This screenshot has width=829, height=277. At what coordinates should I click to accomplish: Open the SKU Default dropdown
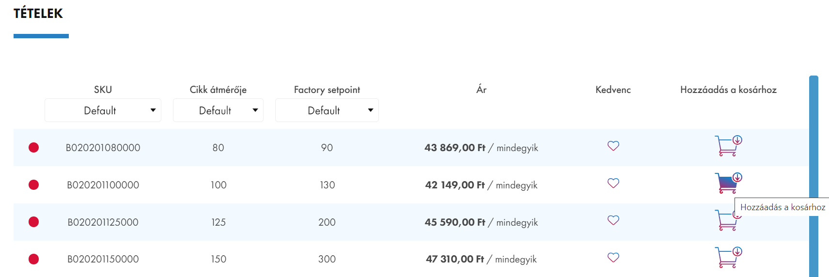103,110
